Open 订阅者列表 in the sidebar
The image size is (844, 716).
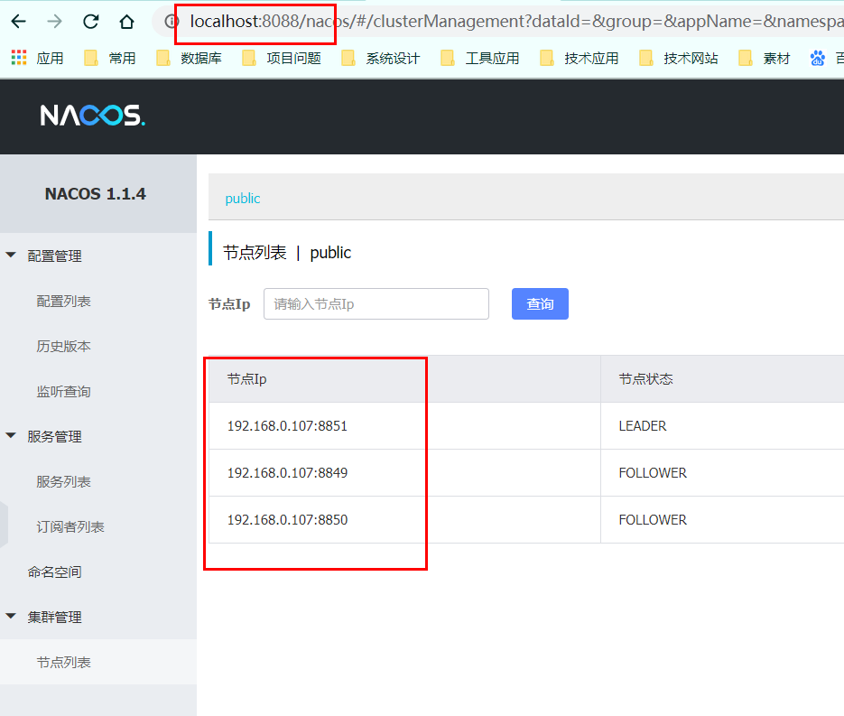pos(70,526)
